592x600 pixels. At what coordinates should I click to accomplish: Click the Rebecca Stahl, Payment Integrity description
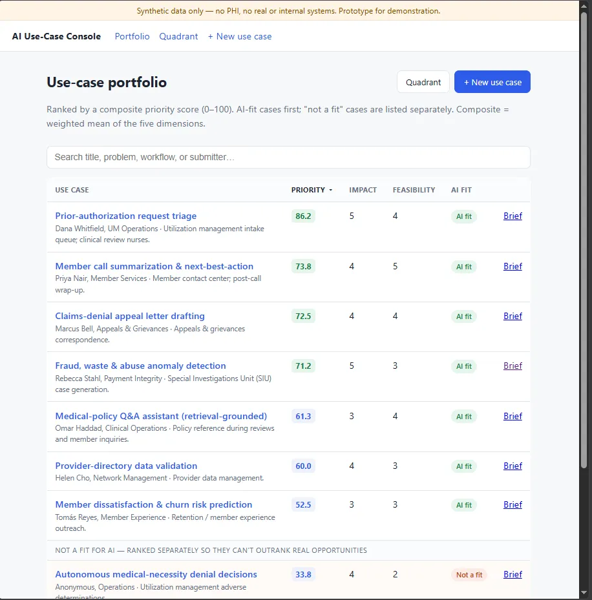(x=163, y=384)
